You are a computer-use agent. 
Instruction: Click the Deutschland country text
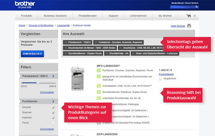point(177,3)
